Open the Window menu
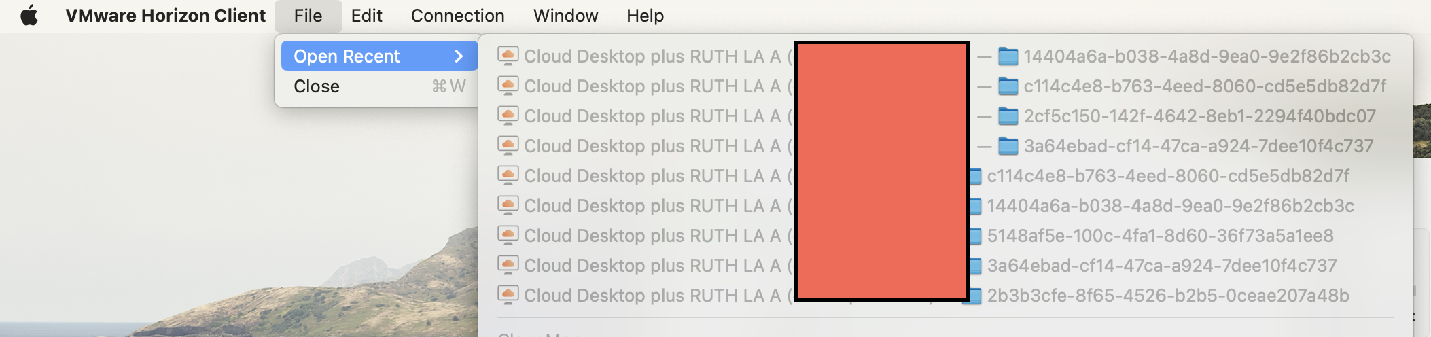The image size is (1431, 337). 565,15
